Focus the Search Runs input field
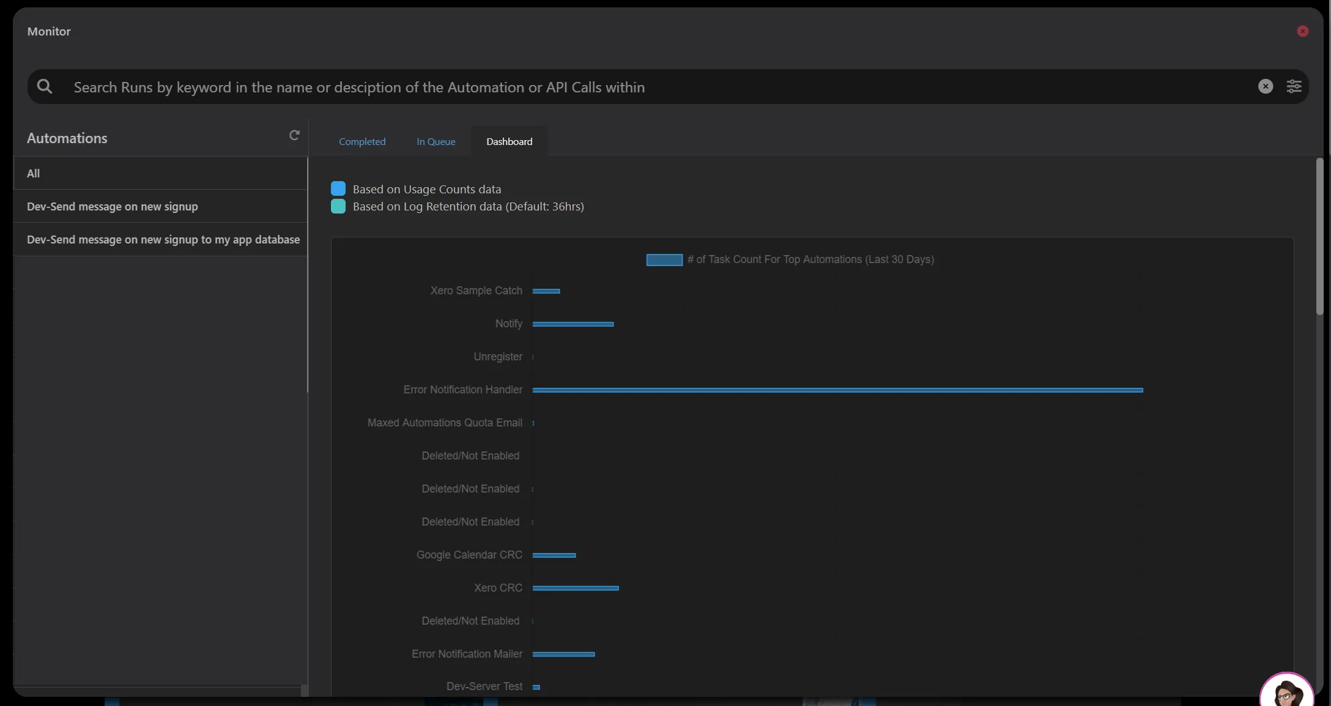1331x706 pixels. (661, 87)
